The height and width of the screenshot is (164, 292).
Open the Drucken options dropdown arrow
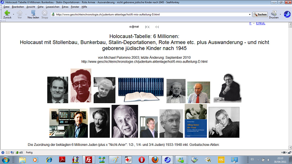coord(280,15)
